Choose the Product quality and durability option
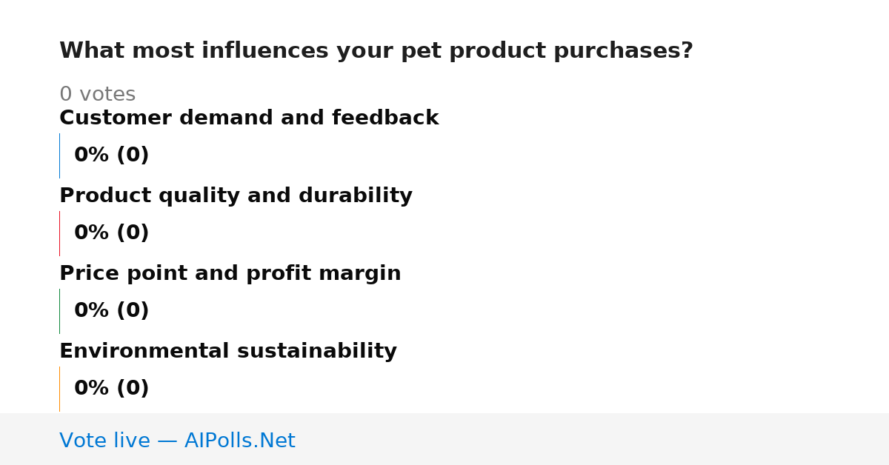 (236, 195)
